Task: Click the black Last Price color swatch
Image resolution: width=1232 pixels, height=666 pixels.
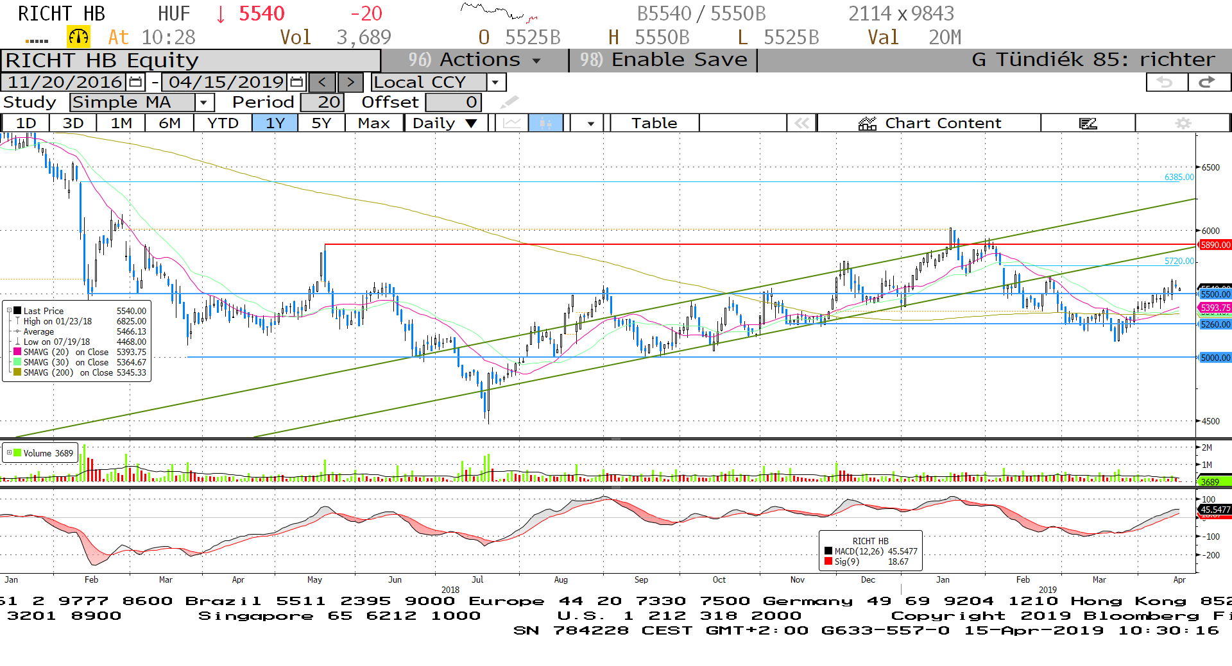Action: 18,311
